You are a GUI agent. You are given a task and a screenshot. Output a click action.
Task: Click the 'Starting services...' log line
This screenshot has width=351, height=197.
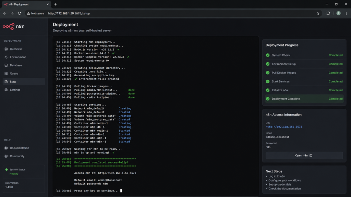[90, 105]
